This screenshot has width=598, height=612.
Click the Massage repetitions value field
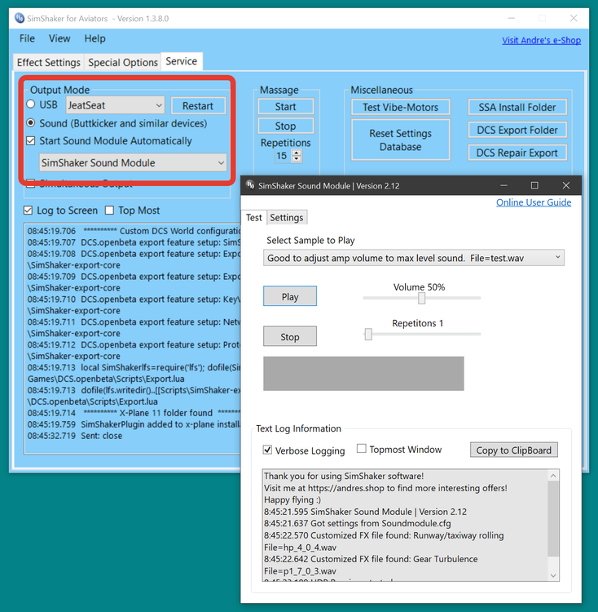pyautogui.click(x=282, y=156)
